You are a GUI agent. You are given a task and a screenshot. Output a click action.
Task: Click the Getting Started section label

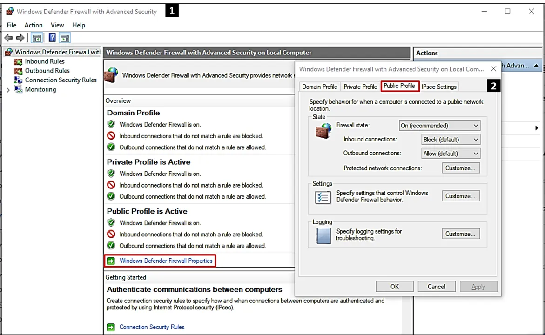[x=126, y=277]
